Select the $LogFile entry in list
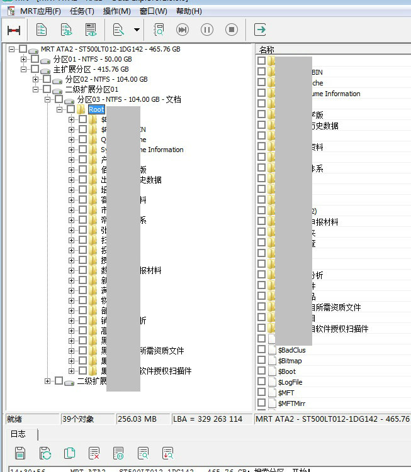411x472 pixels. pos(290,382)
